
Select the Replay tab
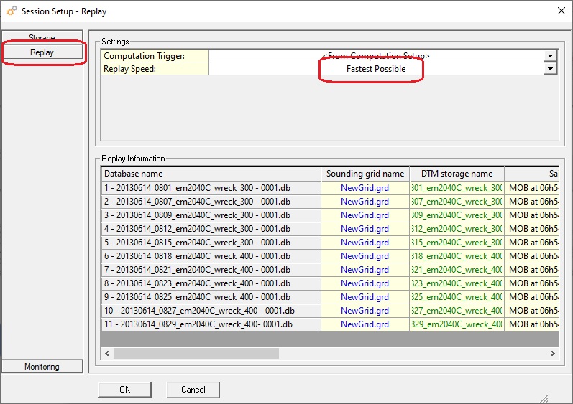coord(42,52)
